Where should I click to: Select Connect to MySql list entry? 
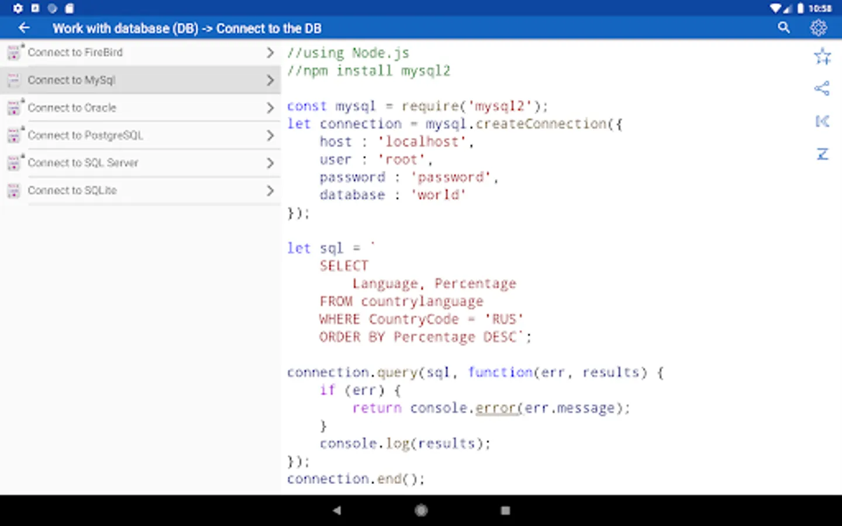[71, 80]
